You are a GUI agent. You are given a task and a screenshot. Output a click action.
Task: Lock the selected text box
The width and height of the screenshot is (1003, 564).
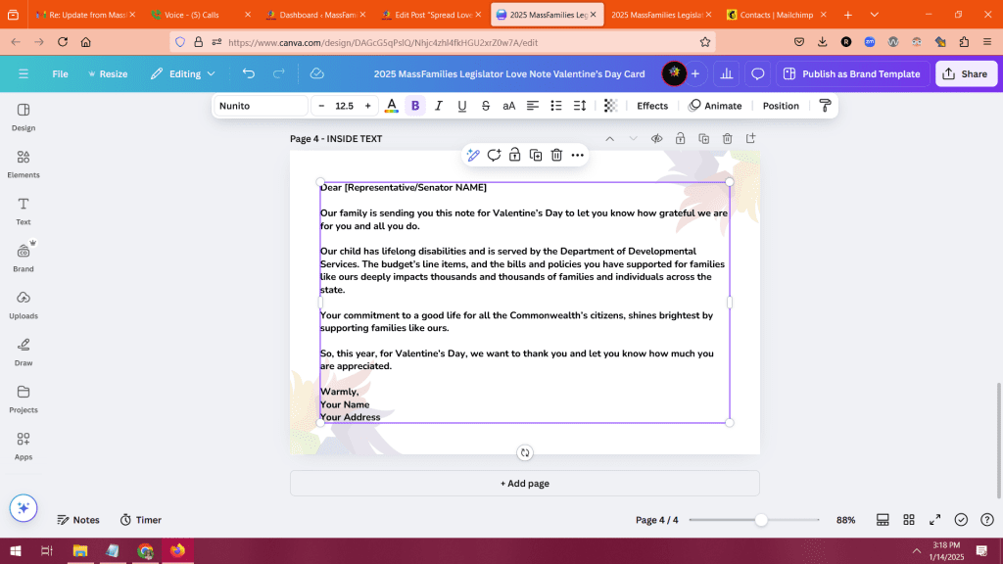[515, 156]
